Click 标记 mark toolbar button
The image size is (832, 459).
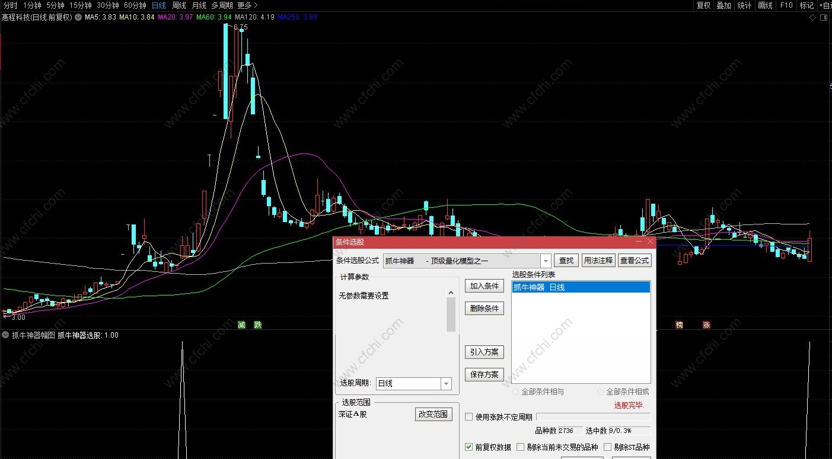[807, 5]
